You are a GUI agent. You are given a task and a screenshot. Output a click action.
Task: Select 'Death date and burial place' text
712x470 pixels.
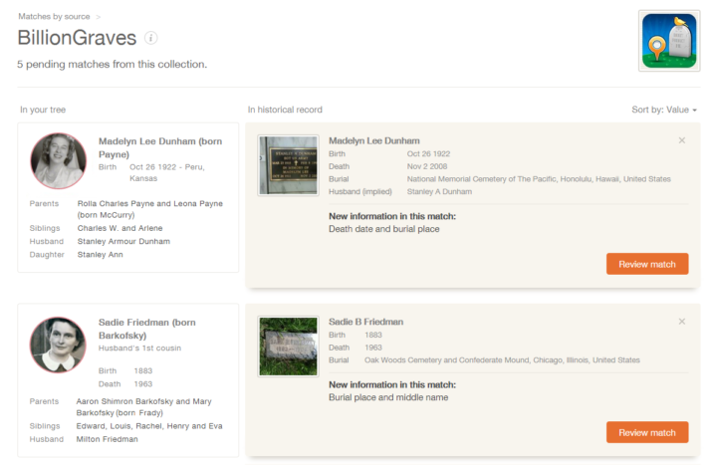click(384, 229)
